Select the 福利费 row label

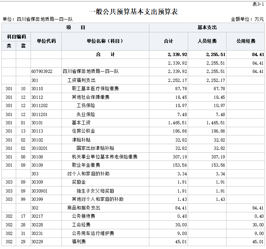[x=79, y=242]
